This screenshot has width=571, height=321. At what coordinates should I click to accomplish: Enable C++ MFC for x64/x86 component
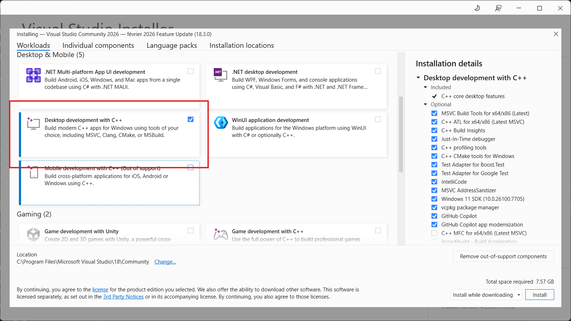tap(434, 233)
